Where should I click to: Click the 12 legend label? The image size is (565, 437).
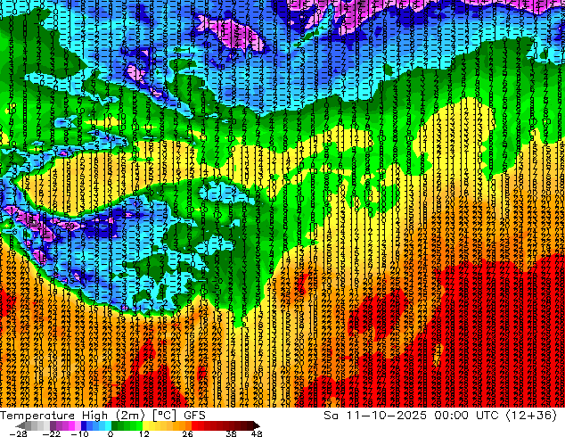(144, 433)
